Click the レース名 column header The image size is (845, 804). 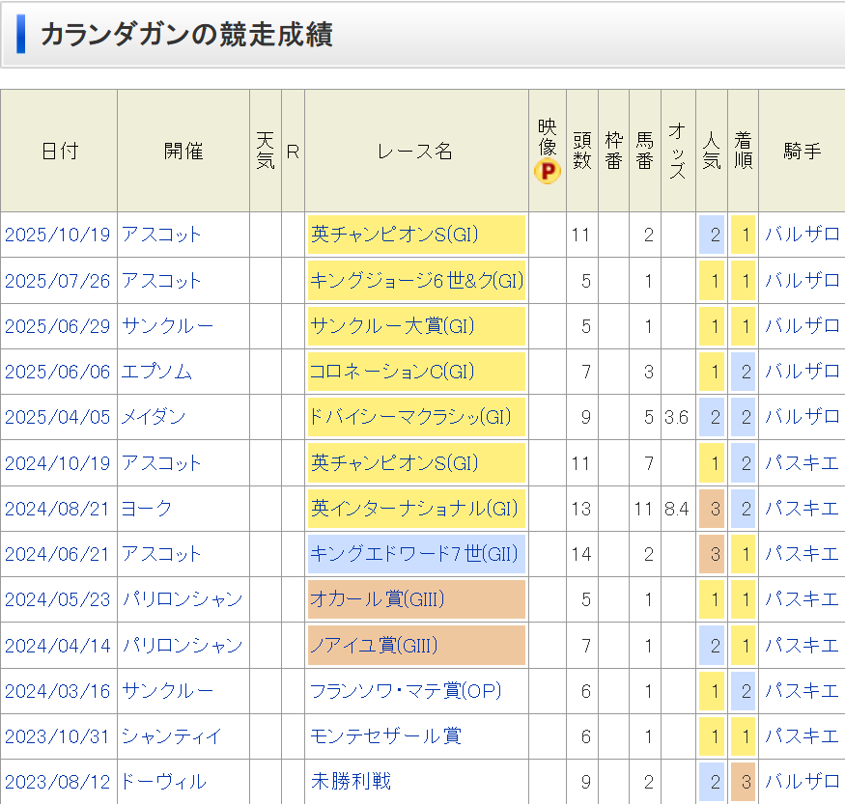pos(416,151)
